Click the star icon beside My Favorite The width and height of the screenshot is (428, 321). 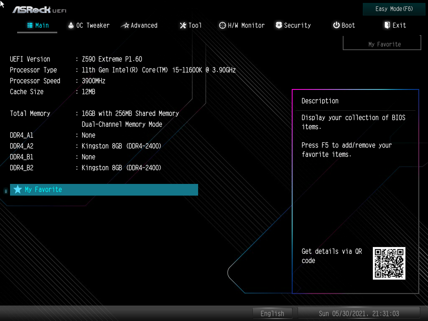click(18, 190)
